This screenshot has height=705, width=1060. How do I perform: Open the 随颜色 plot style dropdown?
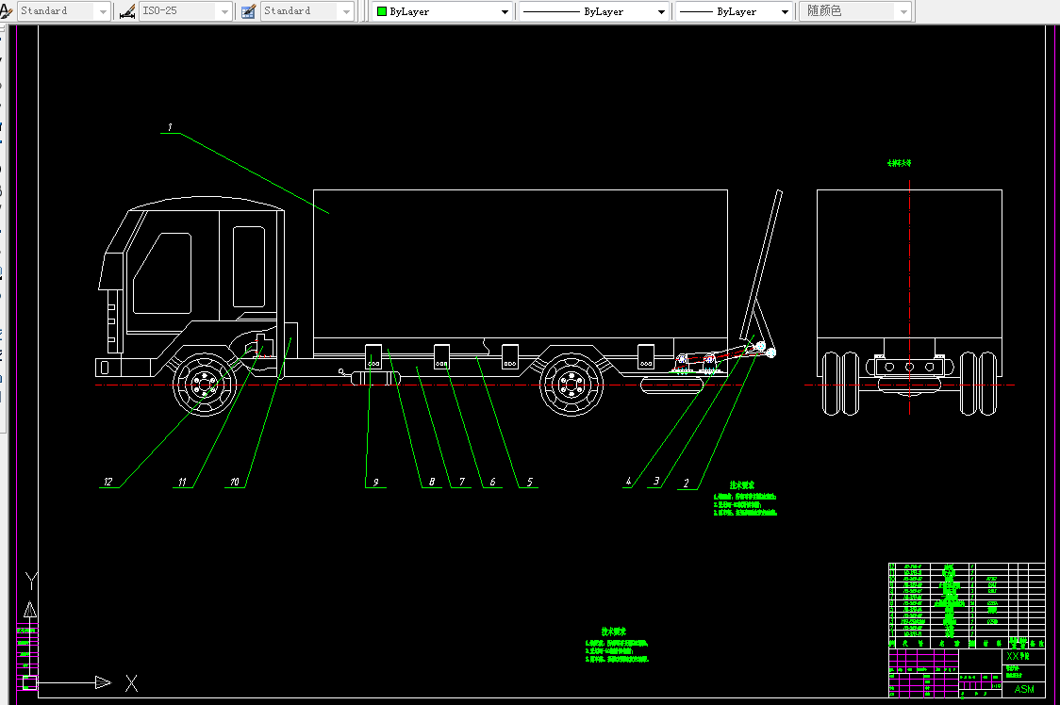(856, 11)
